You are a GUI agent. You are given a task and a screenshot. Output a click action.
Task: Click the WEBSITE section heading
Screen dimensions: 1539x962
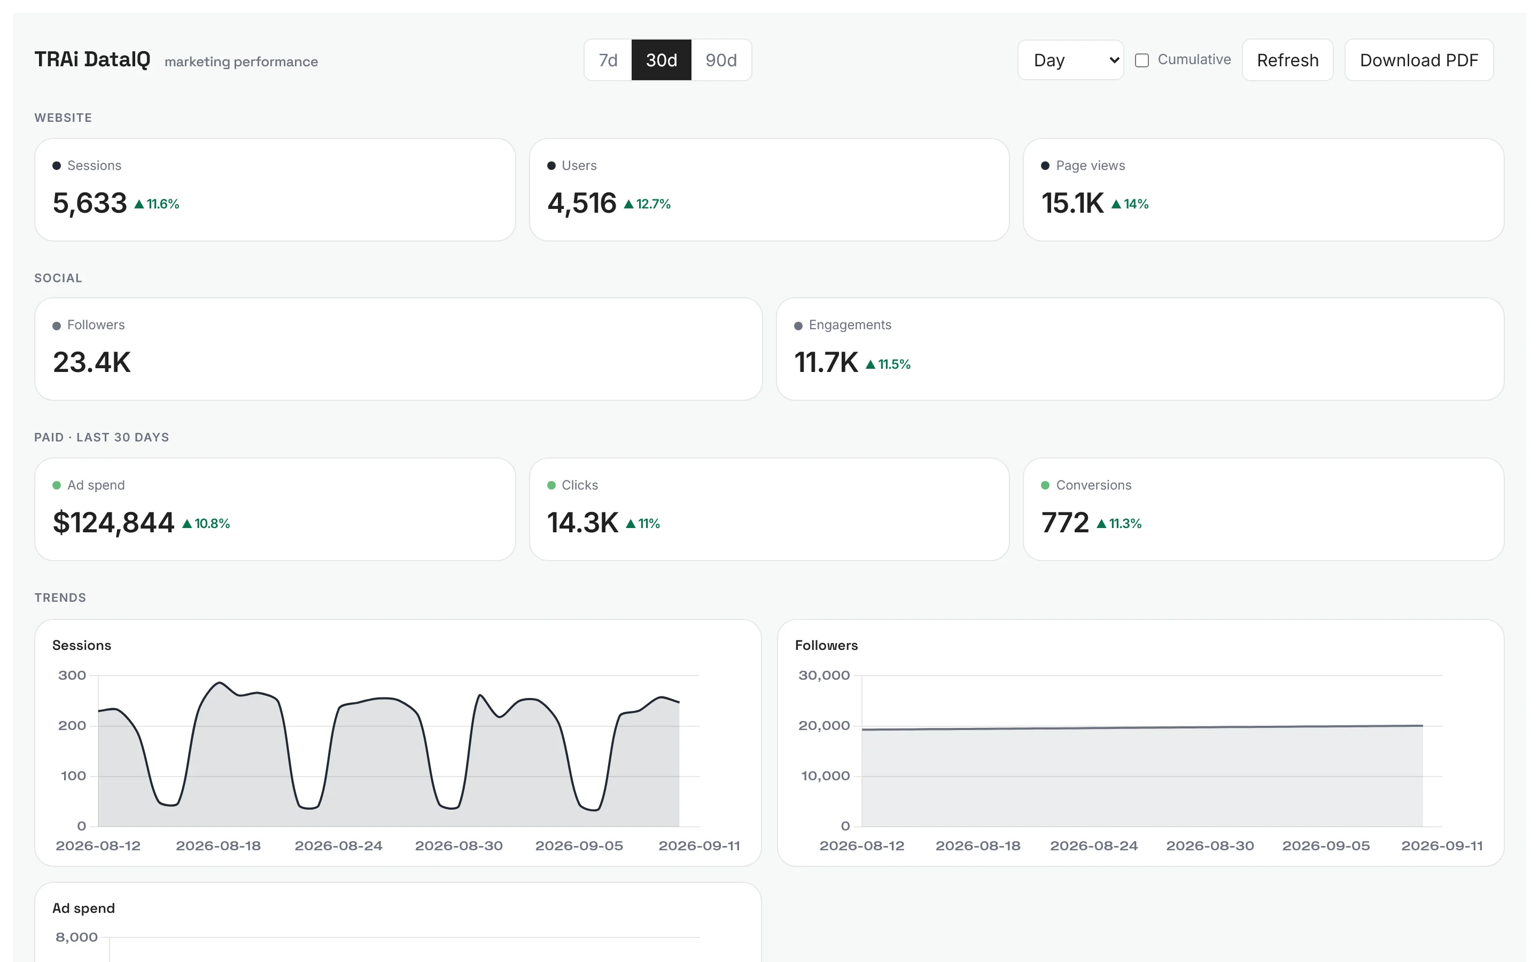(63, 118)
